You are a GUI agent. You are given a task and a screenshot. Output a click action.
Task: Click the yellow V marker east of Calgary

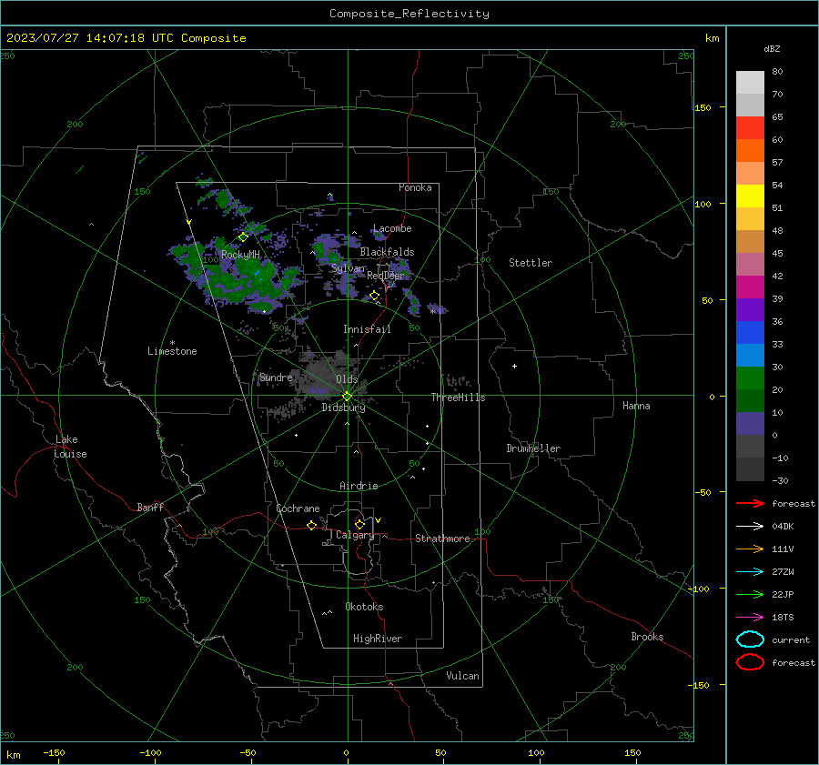(379, 520)
